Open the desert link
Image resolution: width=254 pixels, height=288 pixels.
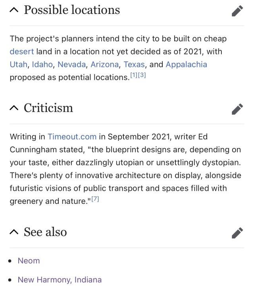(x=22, y=52)
